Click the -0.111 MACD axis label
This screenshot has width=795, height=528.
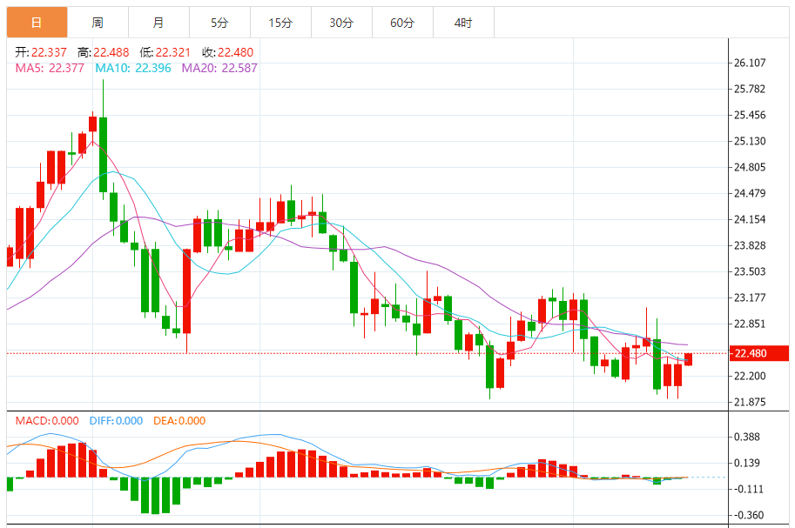coord(748,489)
